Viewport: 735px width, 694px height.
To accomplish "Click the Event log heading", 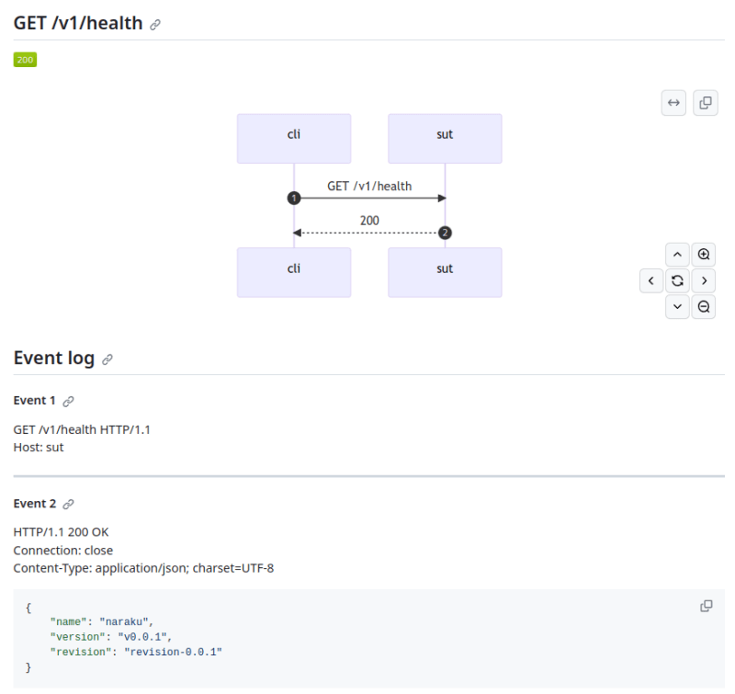I will click(54, 358).
